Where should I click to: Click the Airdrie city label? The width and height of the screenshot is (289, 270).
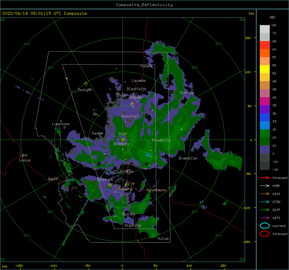click(x=127, y=171)
